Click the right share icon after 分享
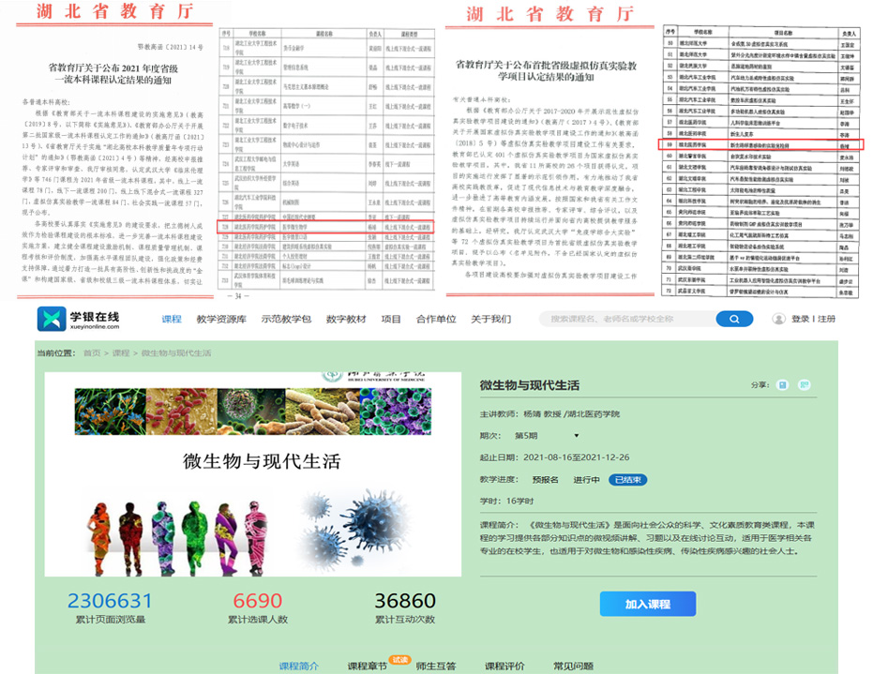The height and width of the screenshot is (674, 873). coord(803,385)
